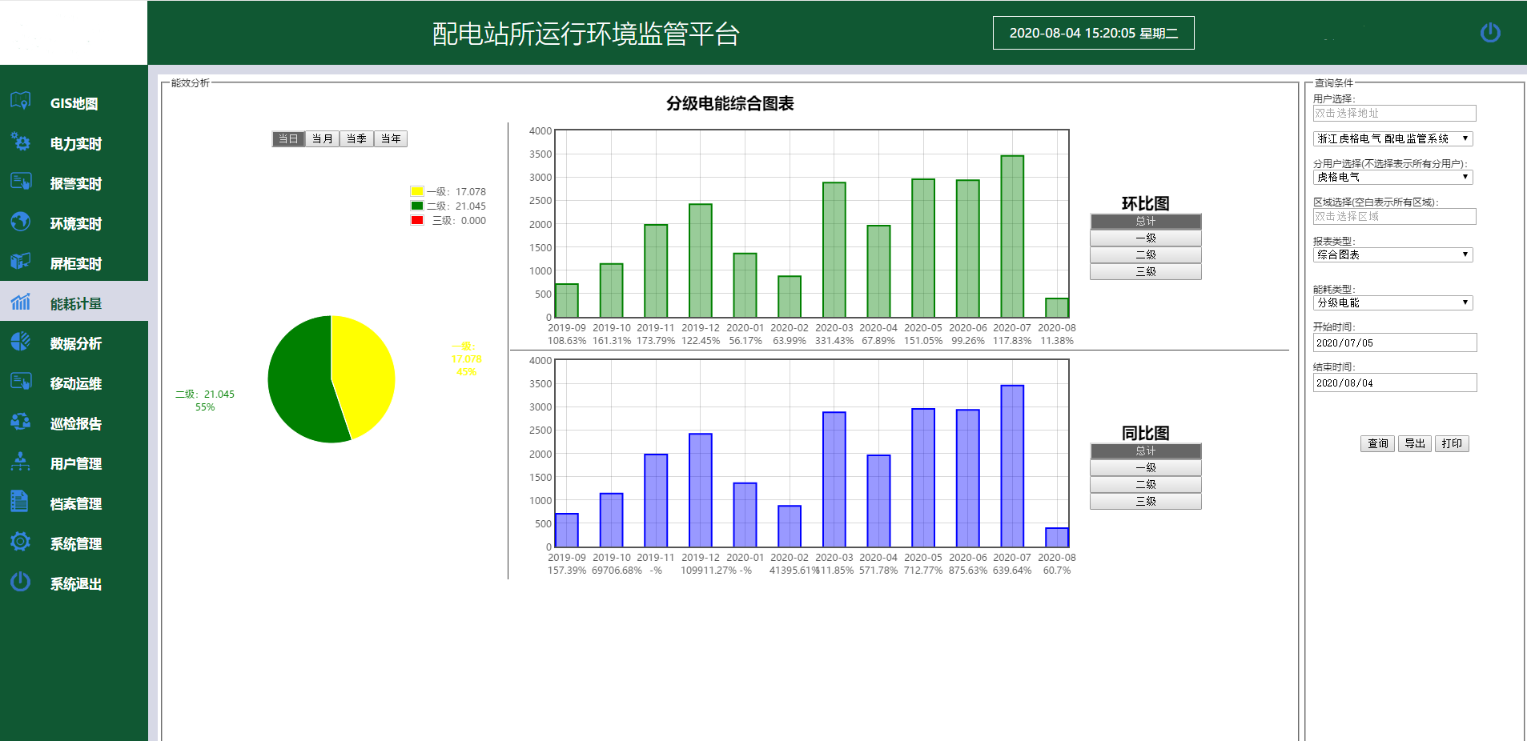Open the 能耗类型 dropdown showing 分级电能
Viewport: 1527px width, 741px height.
pyautogui.click(x=1392, y=302)
